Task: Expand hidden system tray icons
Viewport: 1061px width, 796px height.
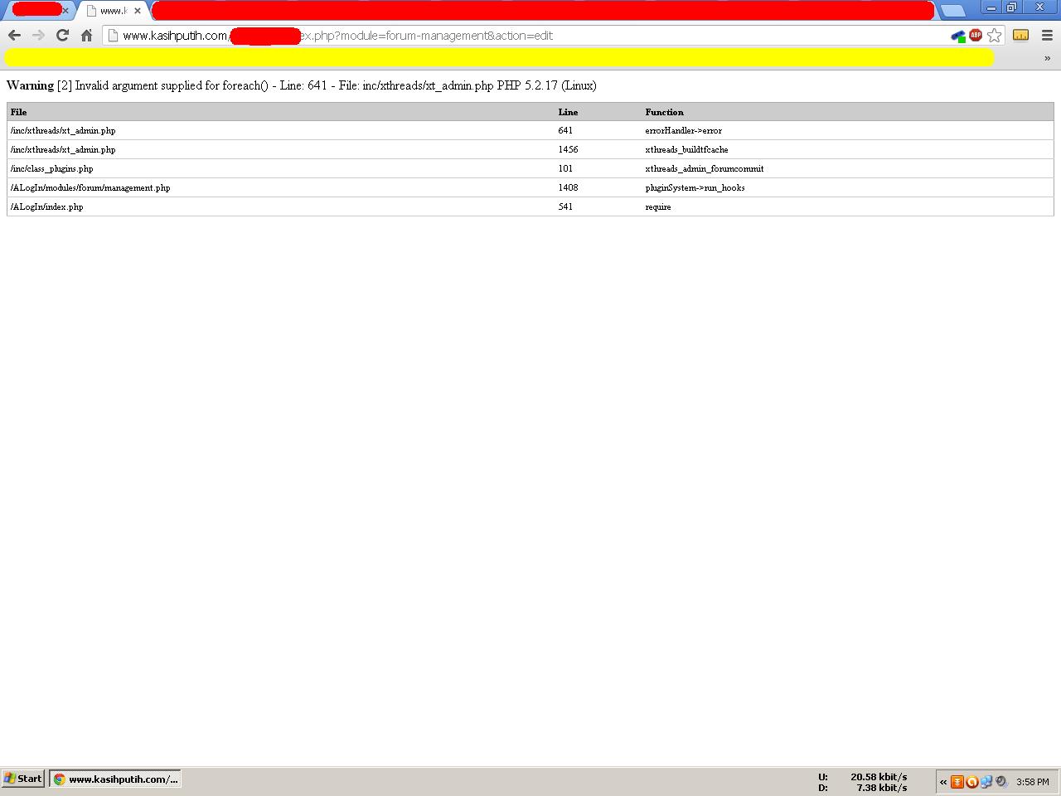Action: pyautogui.click(x=943, y=781)
